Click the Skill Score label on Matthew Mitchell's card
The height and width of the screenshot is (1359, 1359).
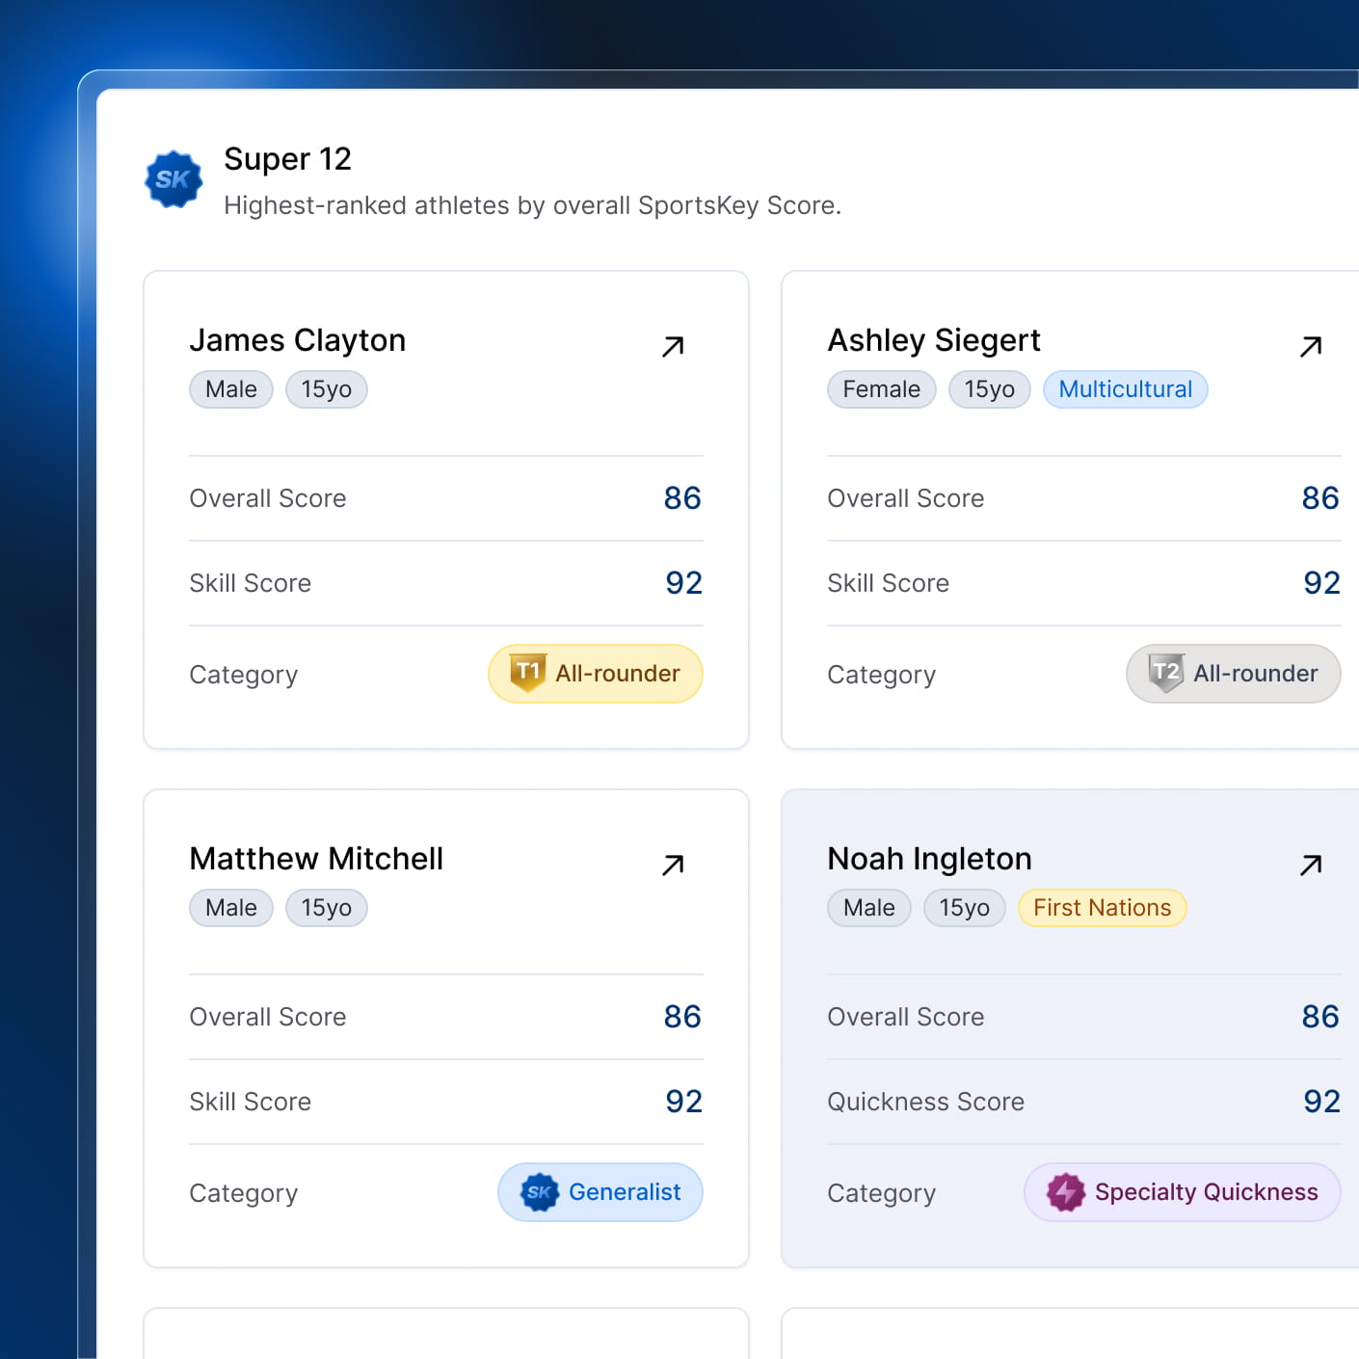pos(251,1102)
